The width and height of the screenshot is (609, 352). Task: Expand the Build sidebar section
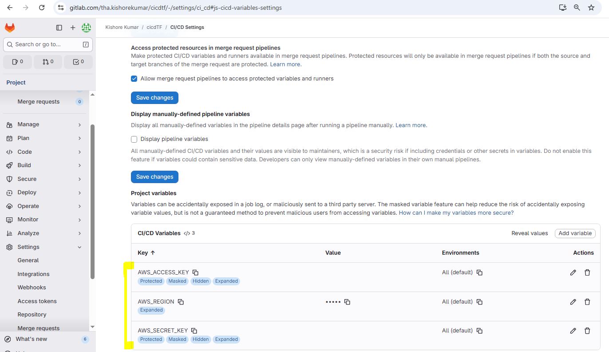pyautogui.click(x=44, y=165)
